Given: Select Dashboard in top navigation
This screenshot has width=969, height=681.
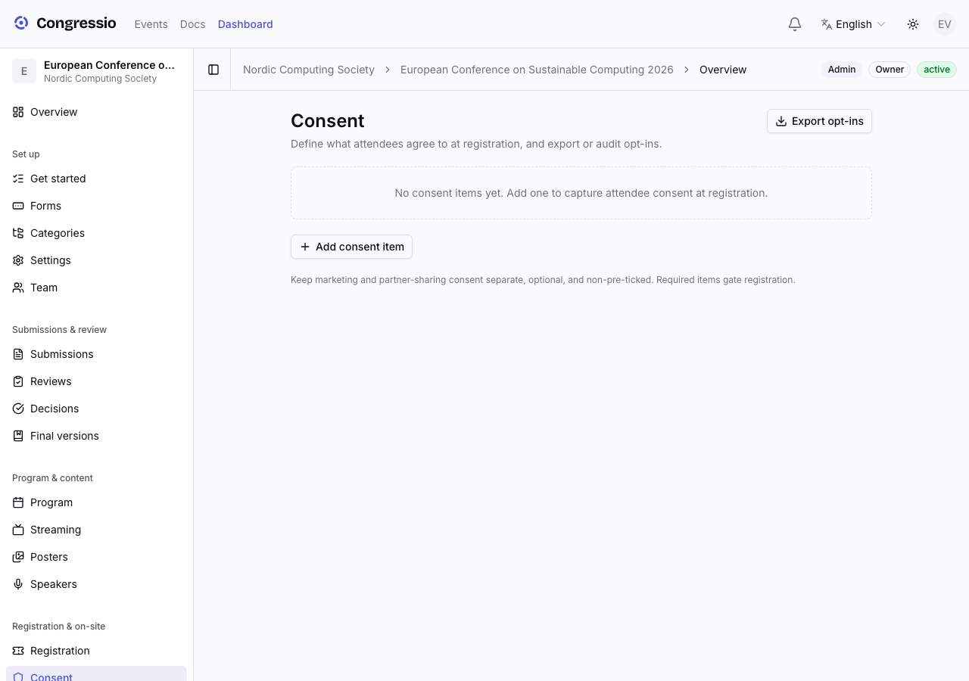Looking at the screenshot, I should (245, 24).
